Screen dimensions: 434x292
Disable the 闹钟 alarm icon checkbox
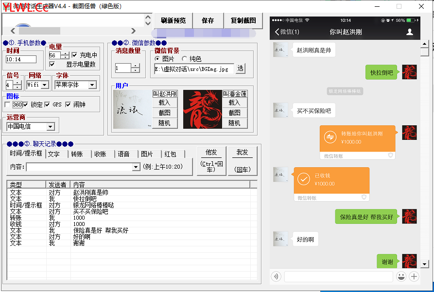[68, 104]
